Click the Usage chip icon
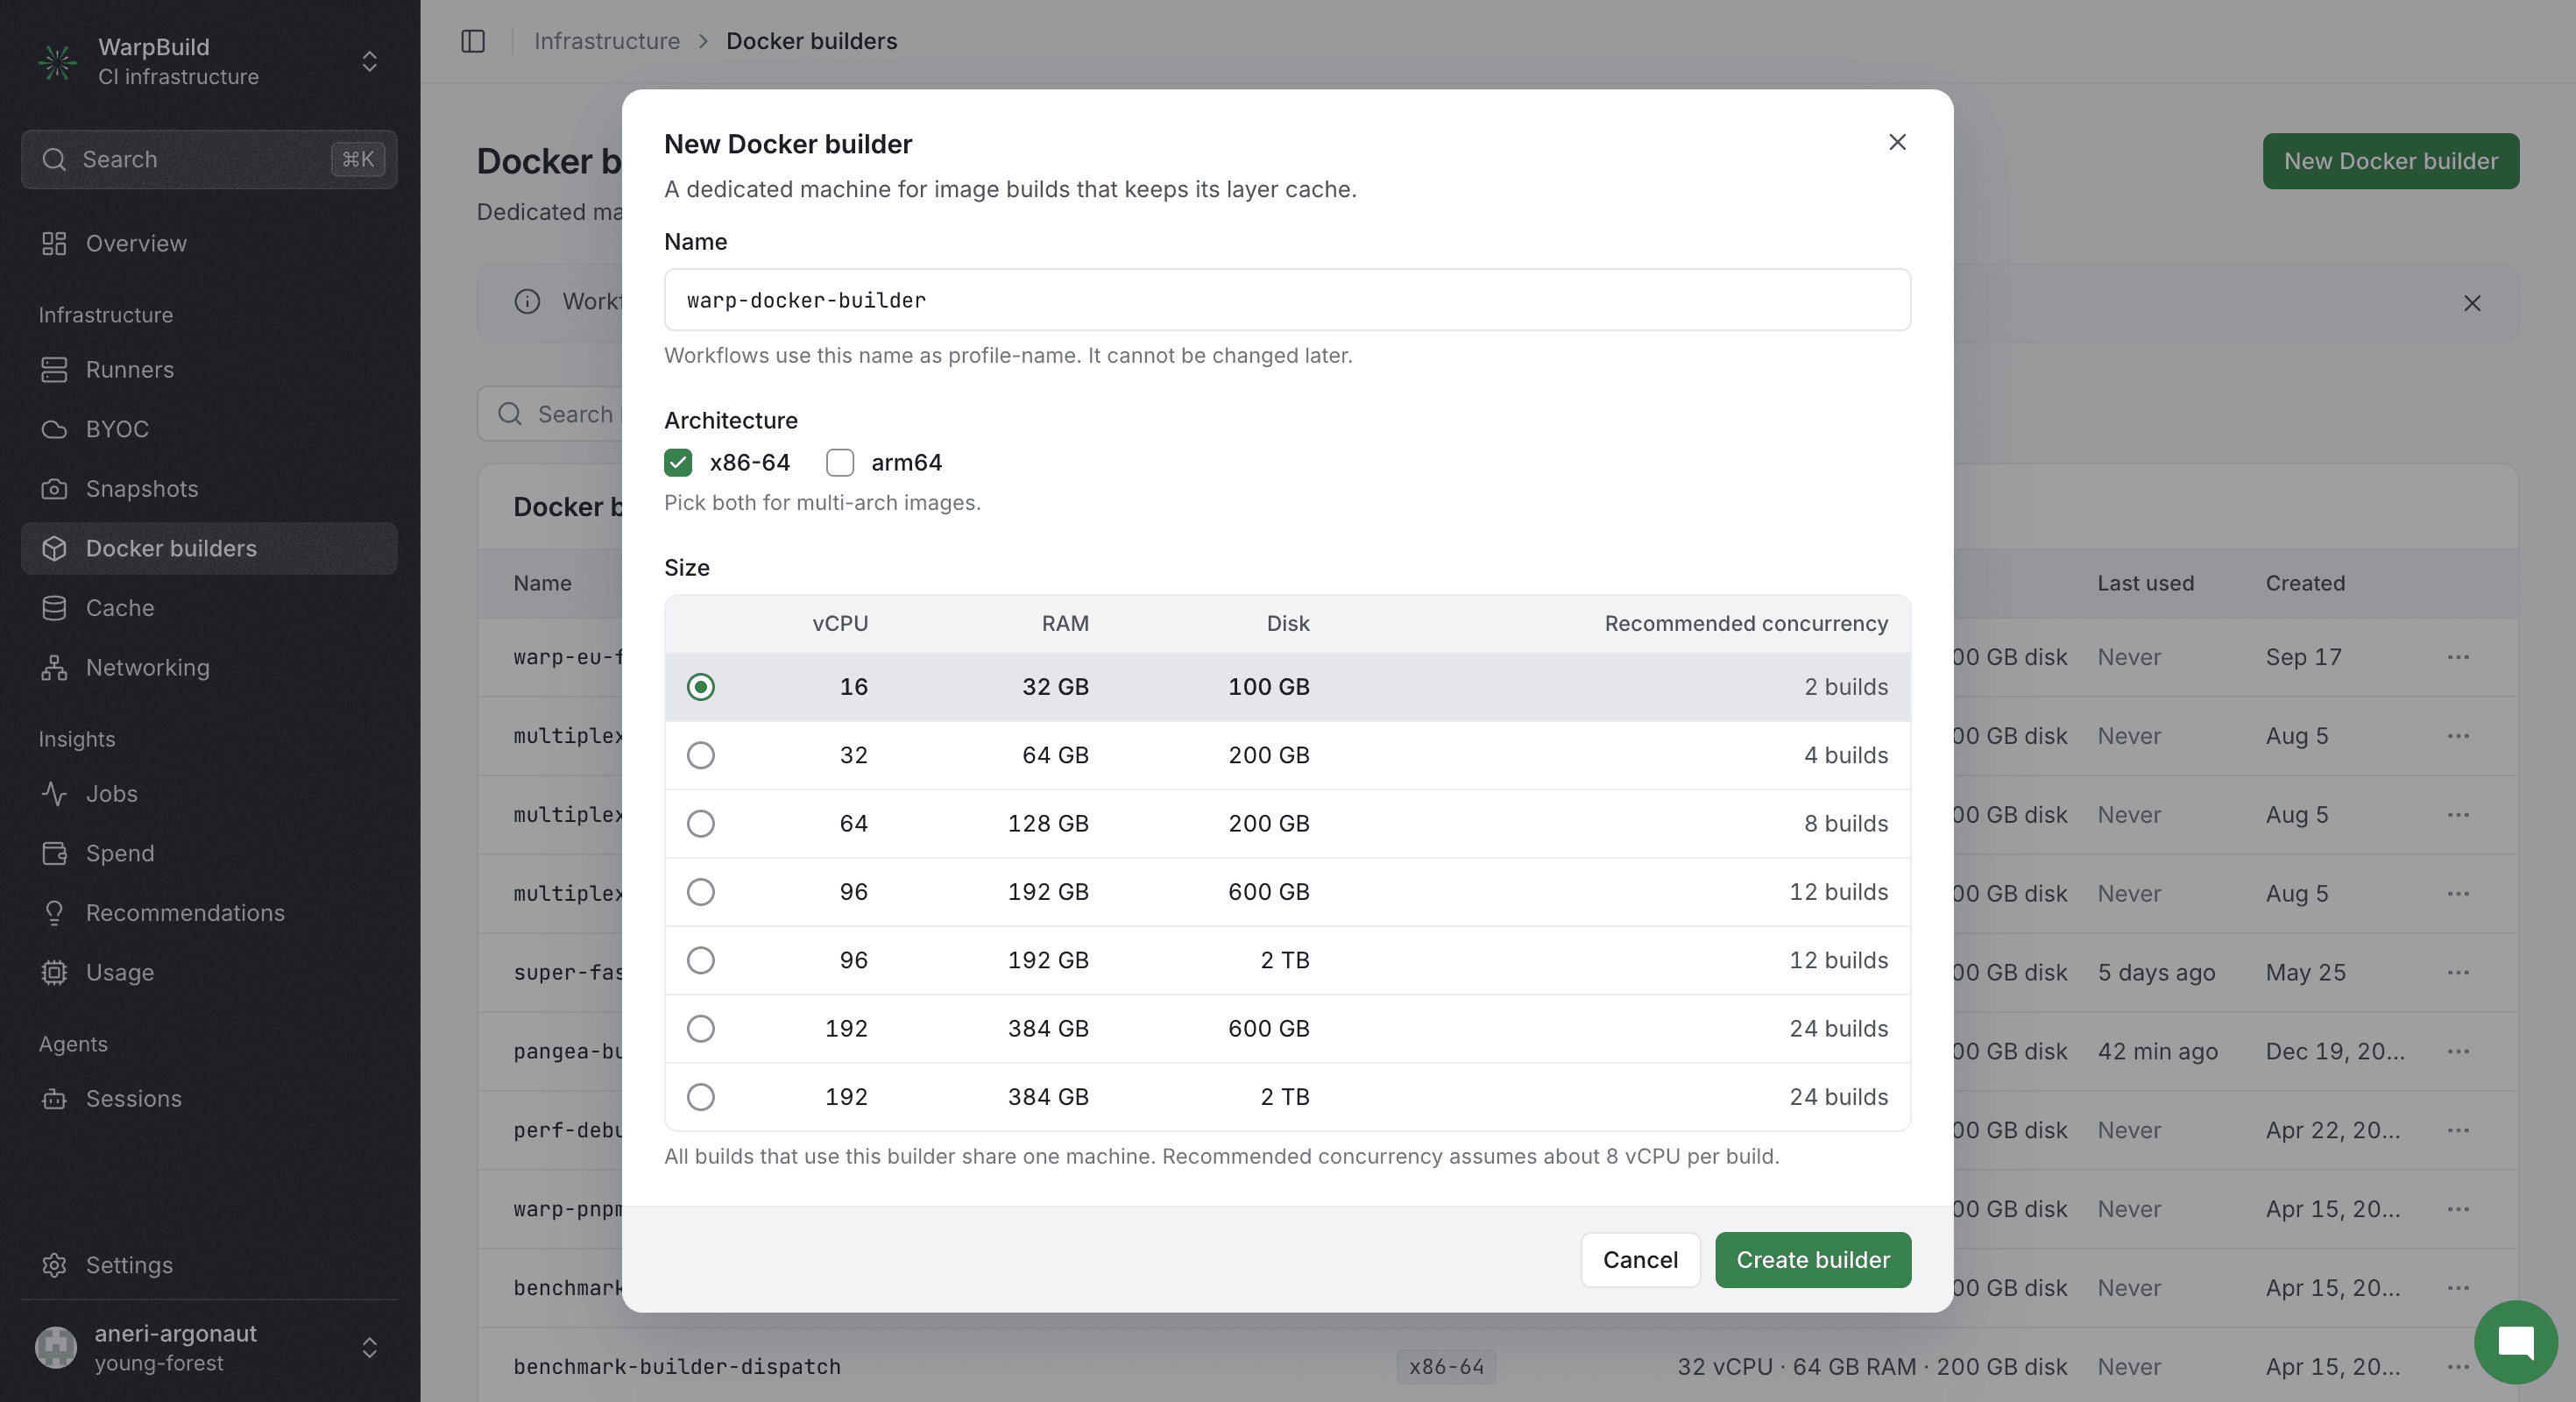 54,972
